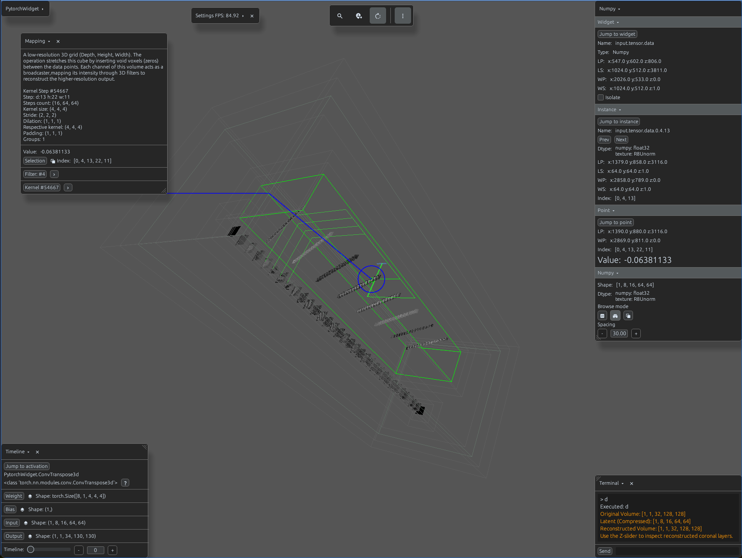
Task: Select the castle browse mode icon
Action: 615,316
